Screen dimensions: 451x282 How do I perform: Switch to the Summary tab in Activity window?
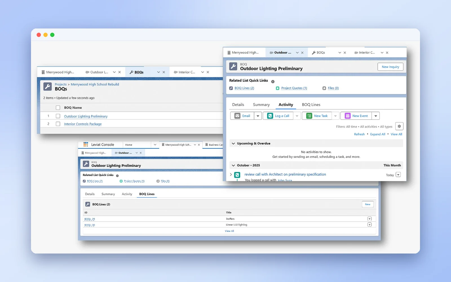(x=261, y=105)
